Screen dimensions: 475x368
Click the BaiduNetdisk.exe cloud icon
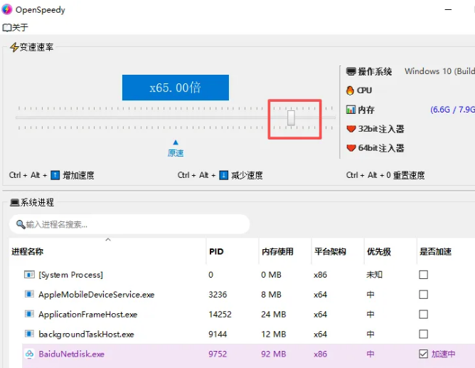[x=29, y=354]
